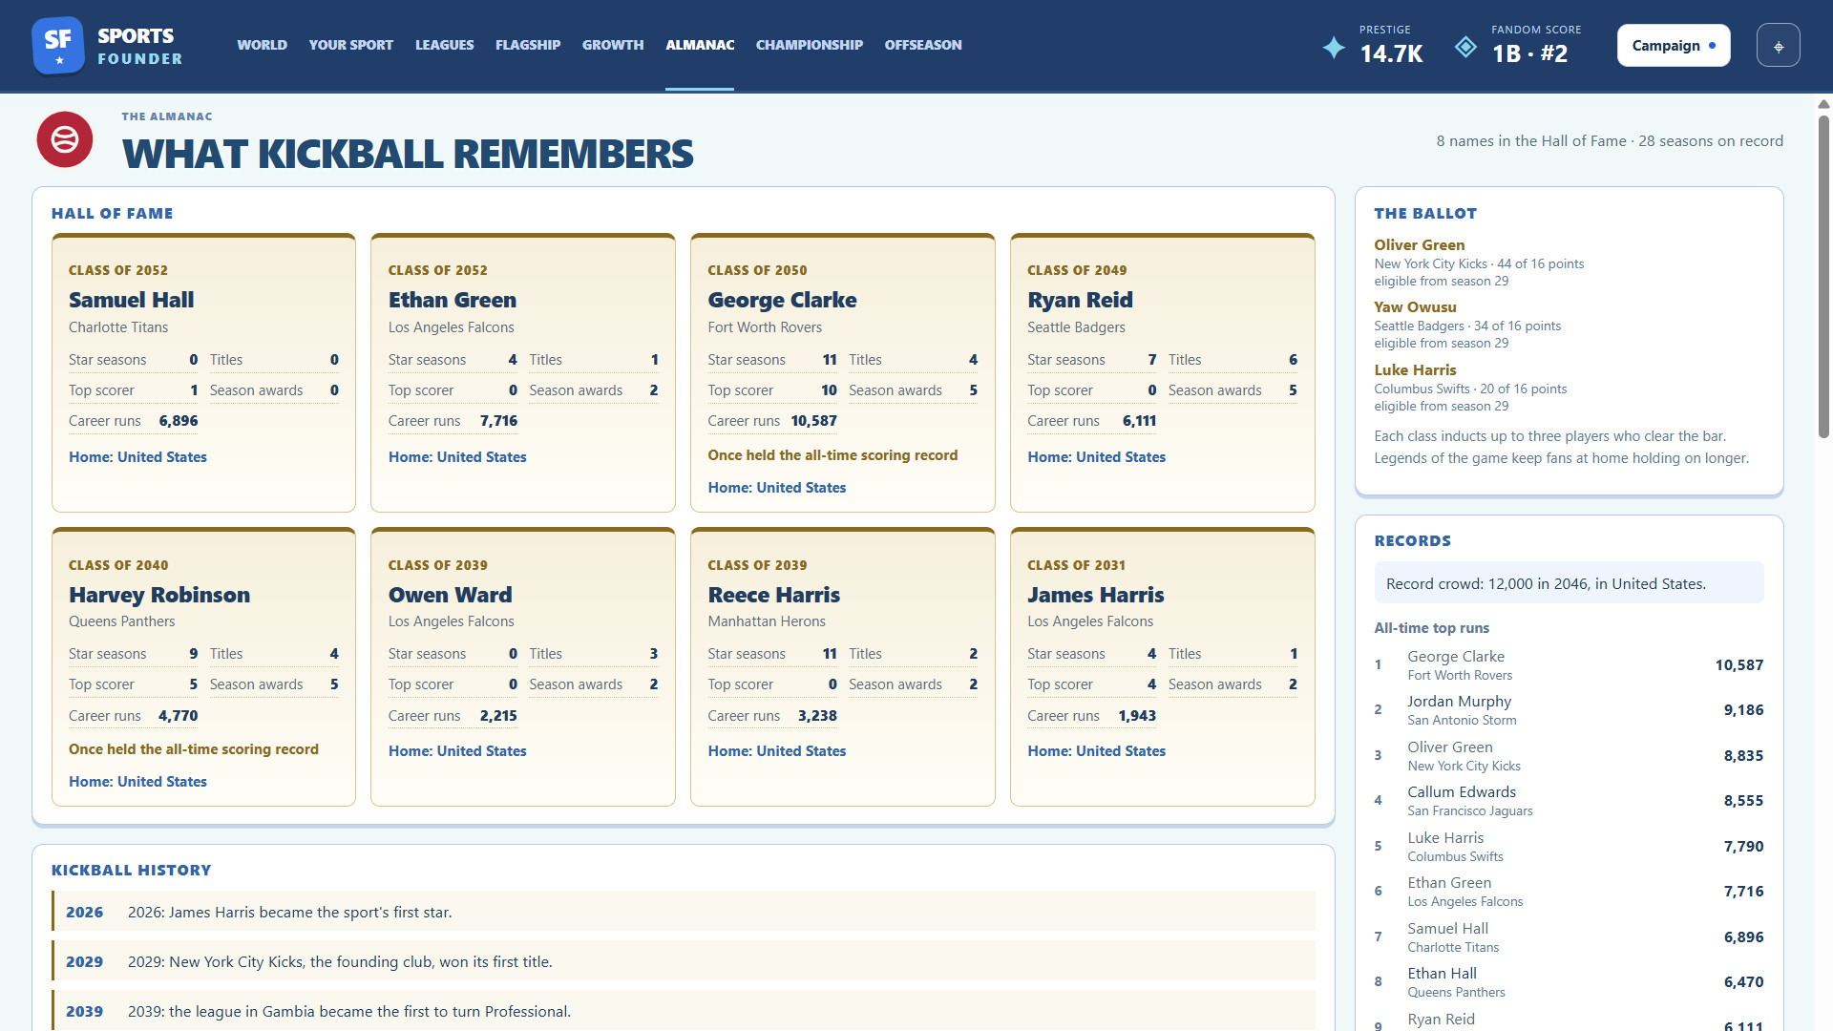Viewport: 1833px width, 1031px height.
Task: Select Ryan Reid's Hall of Fame name
Action: 1080,300
